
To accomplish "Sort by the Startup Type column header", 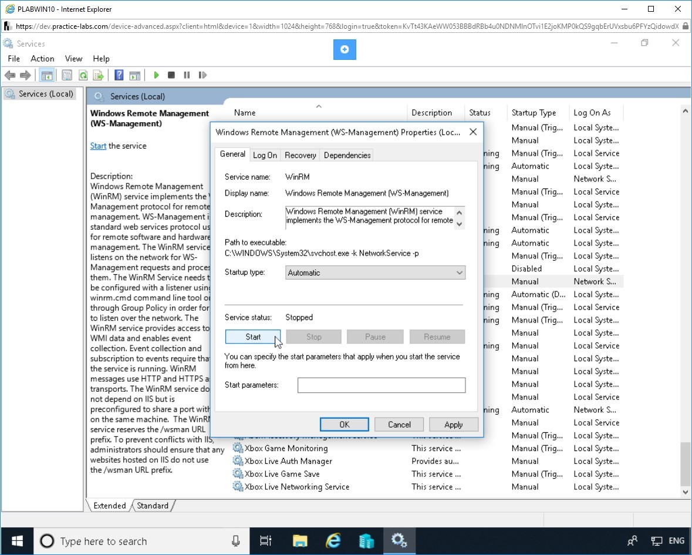I will 538,113.
